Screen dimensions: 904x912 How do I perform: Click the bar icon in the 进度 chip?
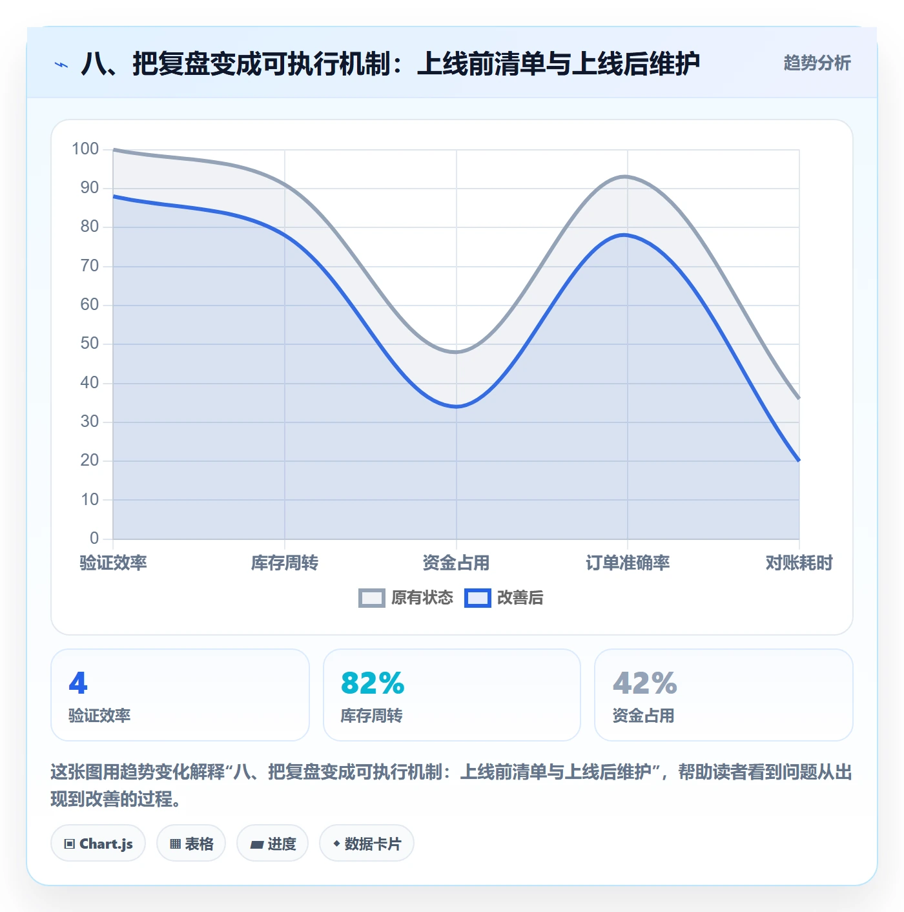point(256,844)
